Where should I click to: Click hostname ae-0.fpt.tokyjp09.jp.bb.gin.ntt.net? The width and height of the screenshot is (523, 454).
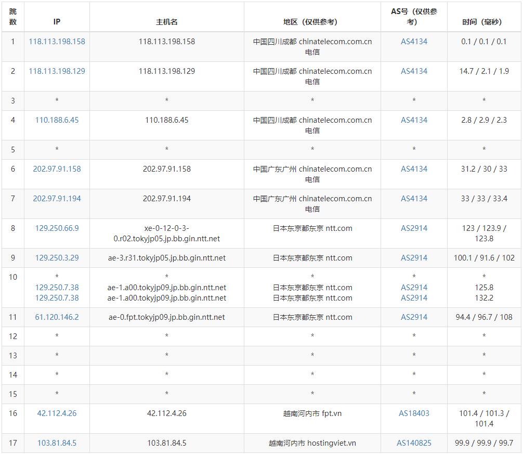pyautogui.click(x=167, y=317)
